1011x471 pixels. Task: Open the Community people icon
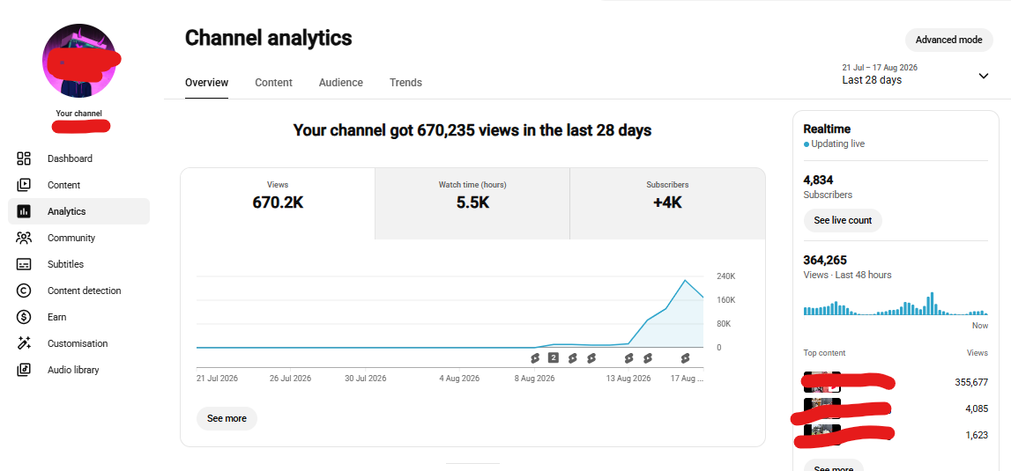[24, 238]
